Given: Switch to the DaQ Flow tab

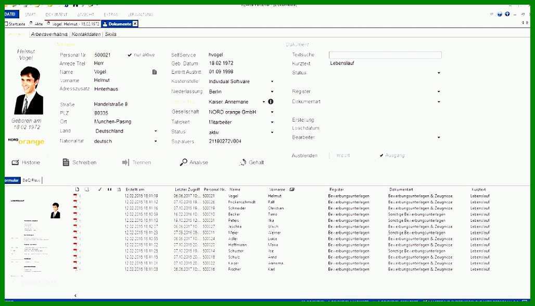Looking at the screenshot, I should point(31,180).
